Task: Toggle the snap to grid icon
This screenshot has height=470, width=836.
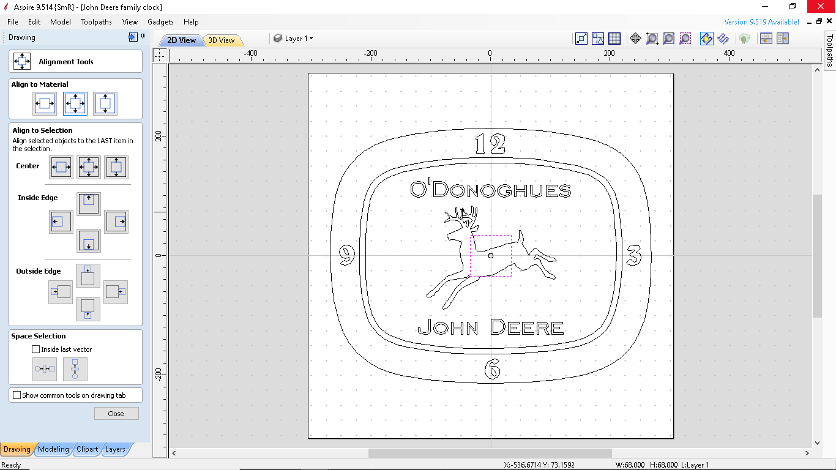Action: (x=614, y=38)
